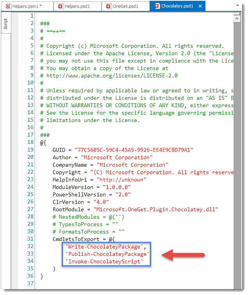Click the ModuleVersion "1.0.0.0" value
The image size is (248, 295).
(117, 187)
